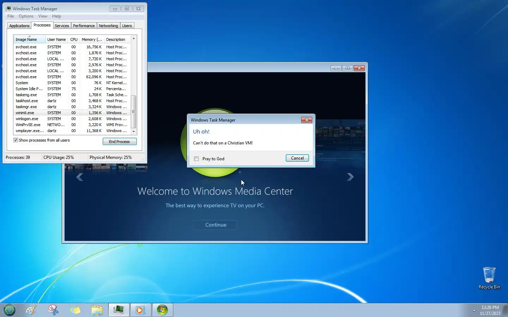Select the System Idle Process row

pos(72,89)
